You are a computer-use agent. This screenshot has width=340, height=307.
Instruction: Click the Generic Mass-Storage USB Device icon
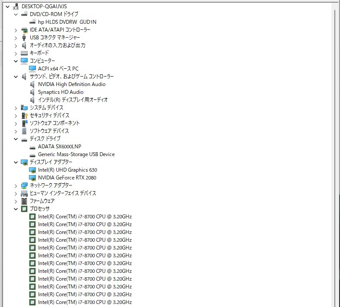[32, 155]
